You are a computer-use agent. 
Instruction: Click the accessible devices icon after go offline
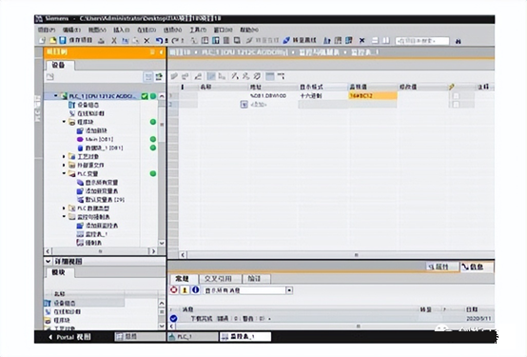tap(326, 41)
